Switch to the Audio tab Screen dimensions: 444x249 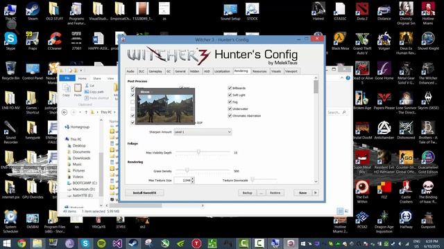click(x=130, y=71)
